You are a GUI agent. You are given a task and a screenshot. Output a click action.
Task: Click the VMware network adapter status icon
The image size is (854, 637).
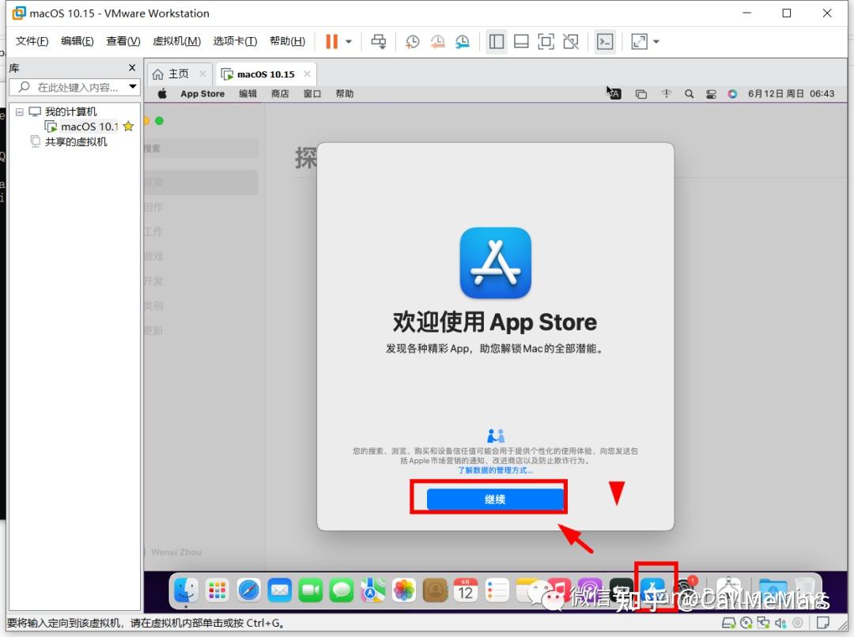[x=763, y=622]
